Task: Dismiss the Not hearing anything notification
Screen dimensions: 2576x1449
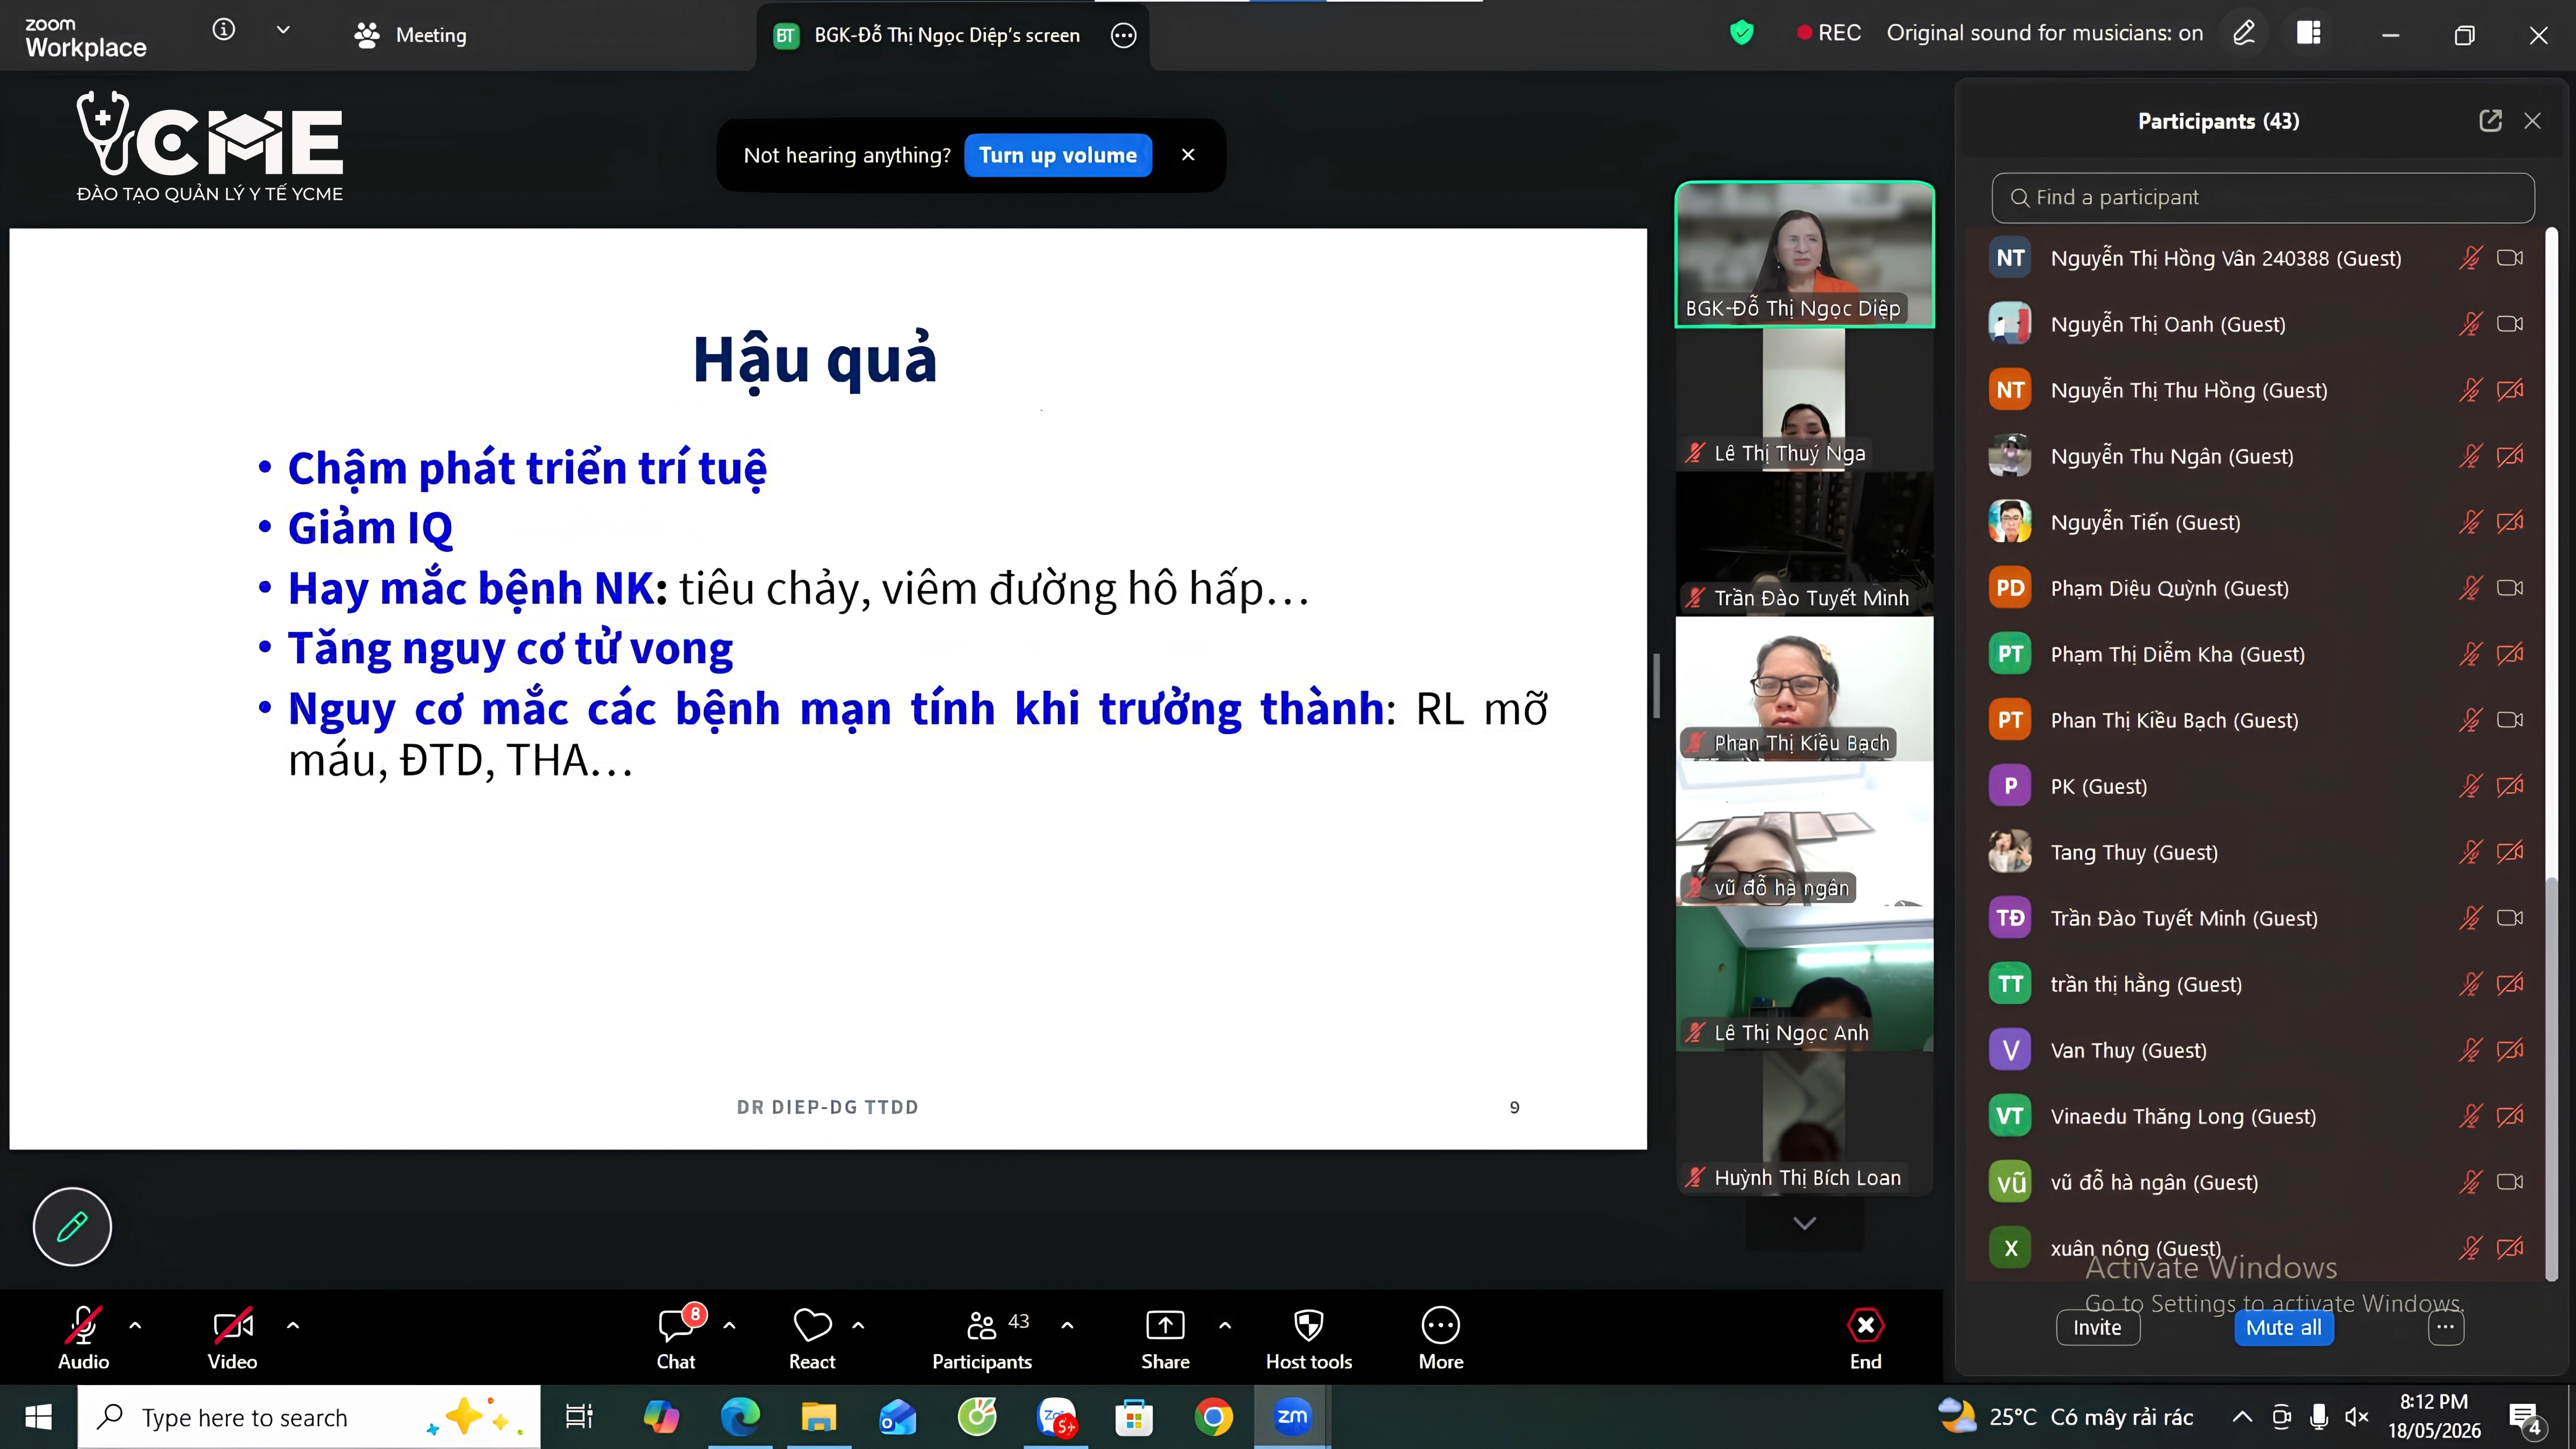Action: pos(1188,154)
